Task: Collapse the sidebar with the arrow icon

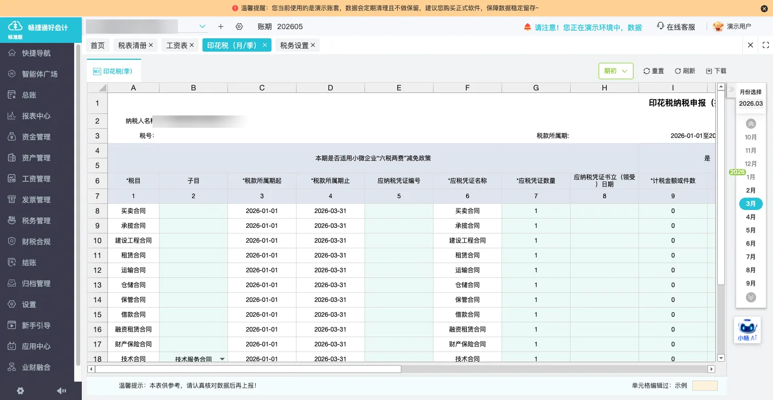Action: [x=61, y=391]
